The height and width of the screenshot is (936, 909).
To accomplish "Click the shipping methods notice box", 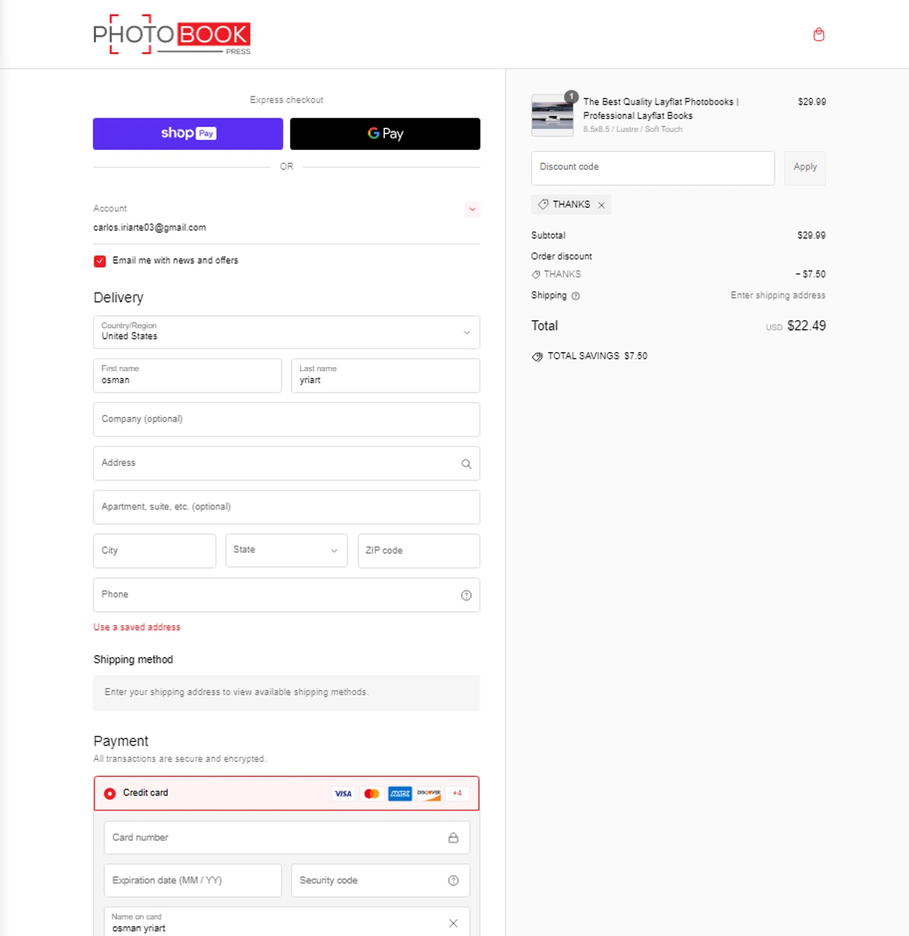I will [x=287, y=693].
